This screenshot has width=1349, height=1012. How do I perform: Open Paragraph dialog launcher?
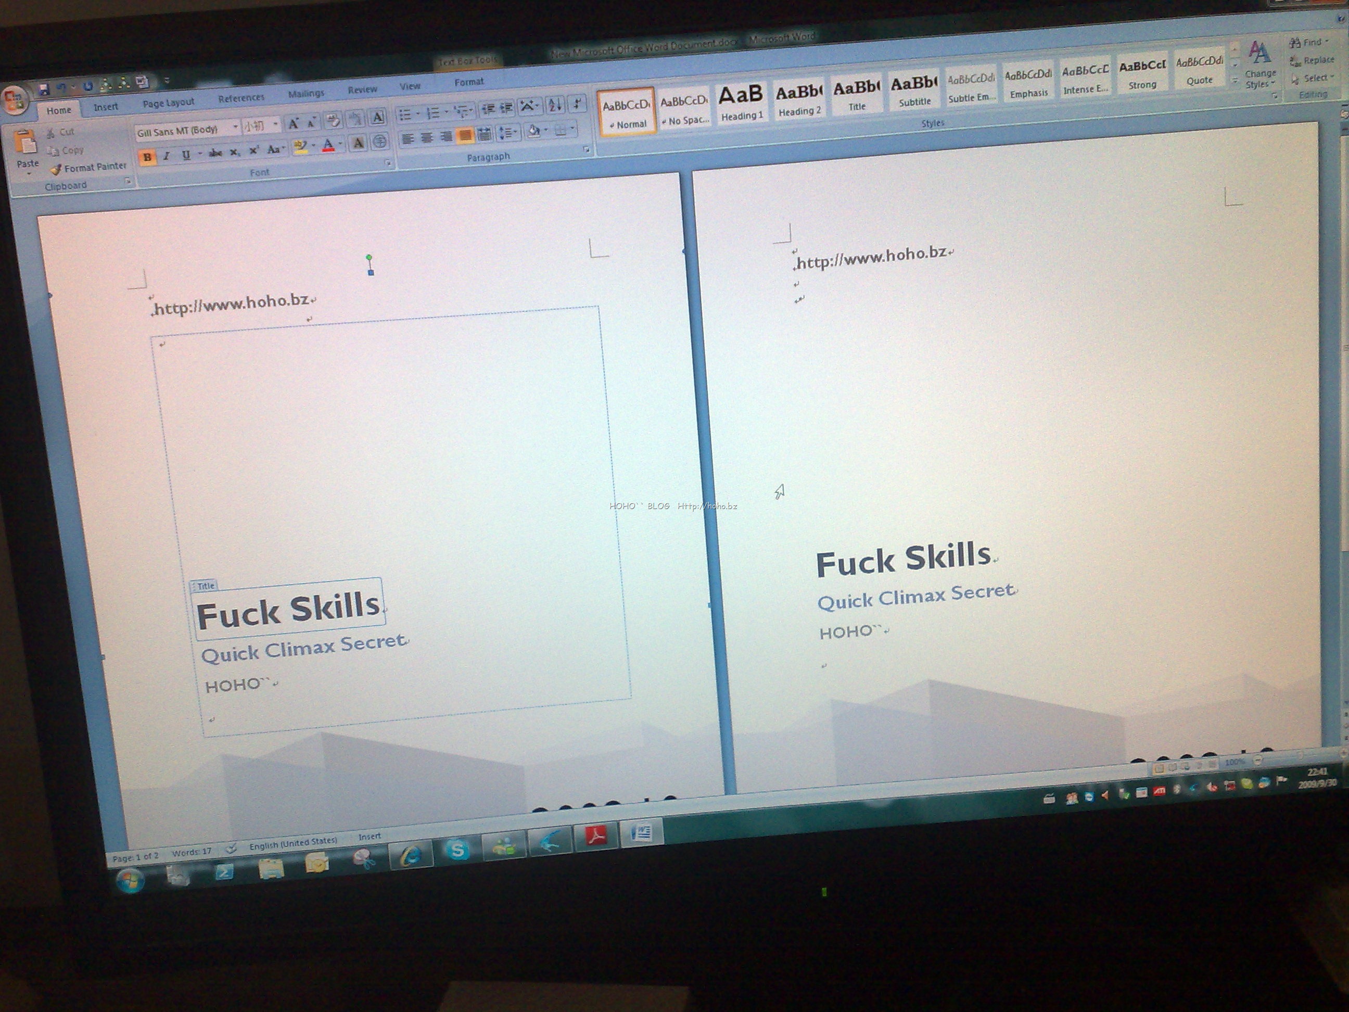(x=587, y=149)
